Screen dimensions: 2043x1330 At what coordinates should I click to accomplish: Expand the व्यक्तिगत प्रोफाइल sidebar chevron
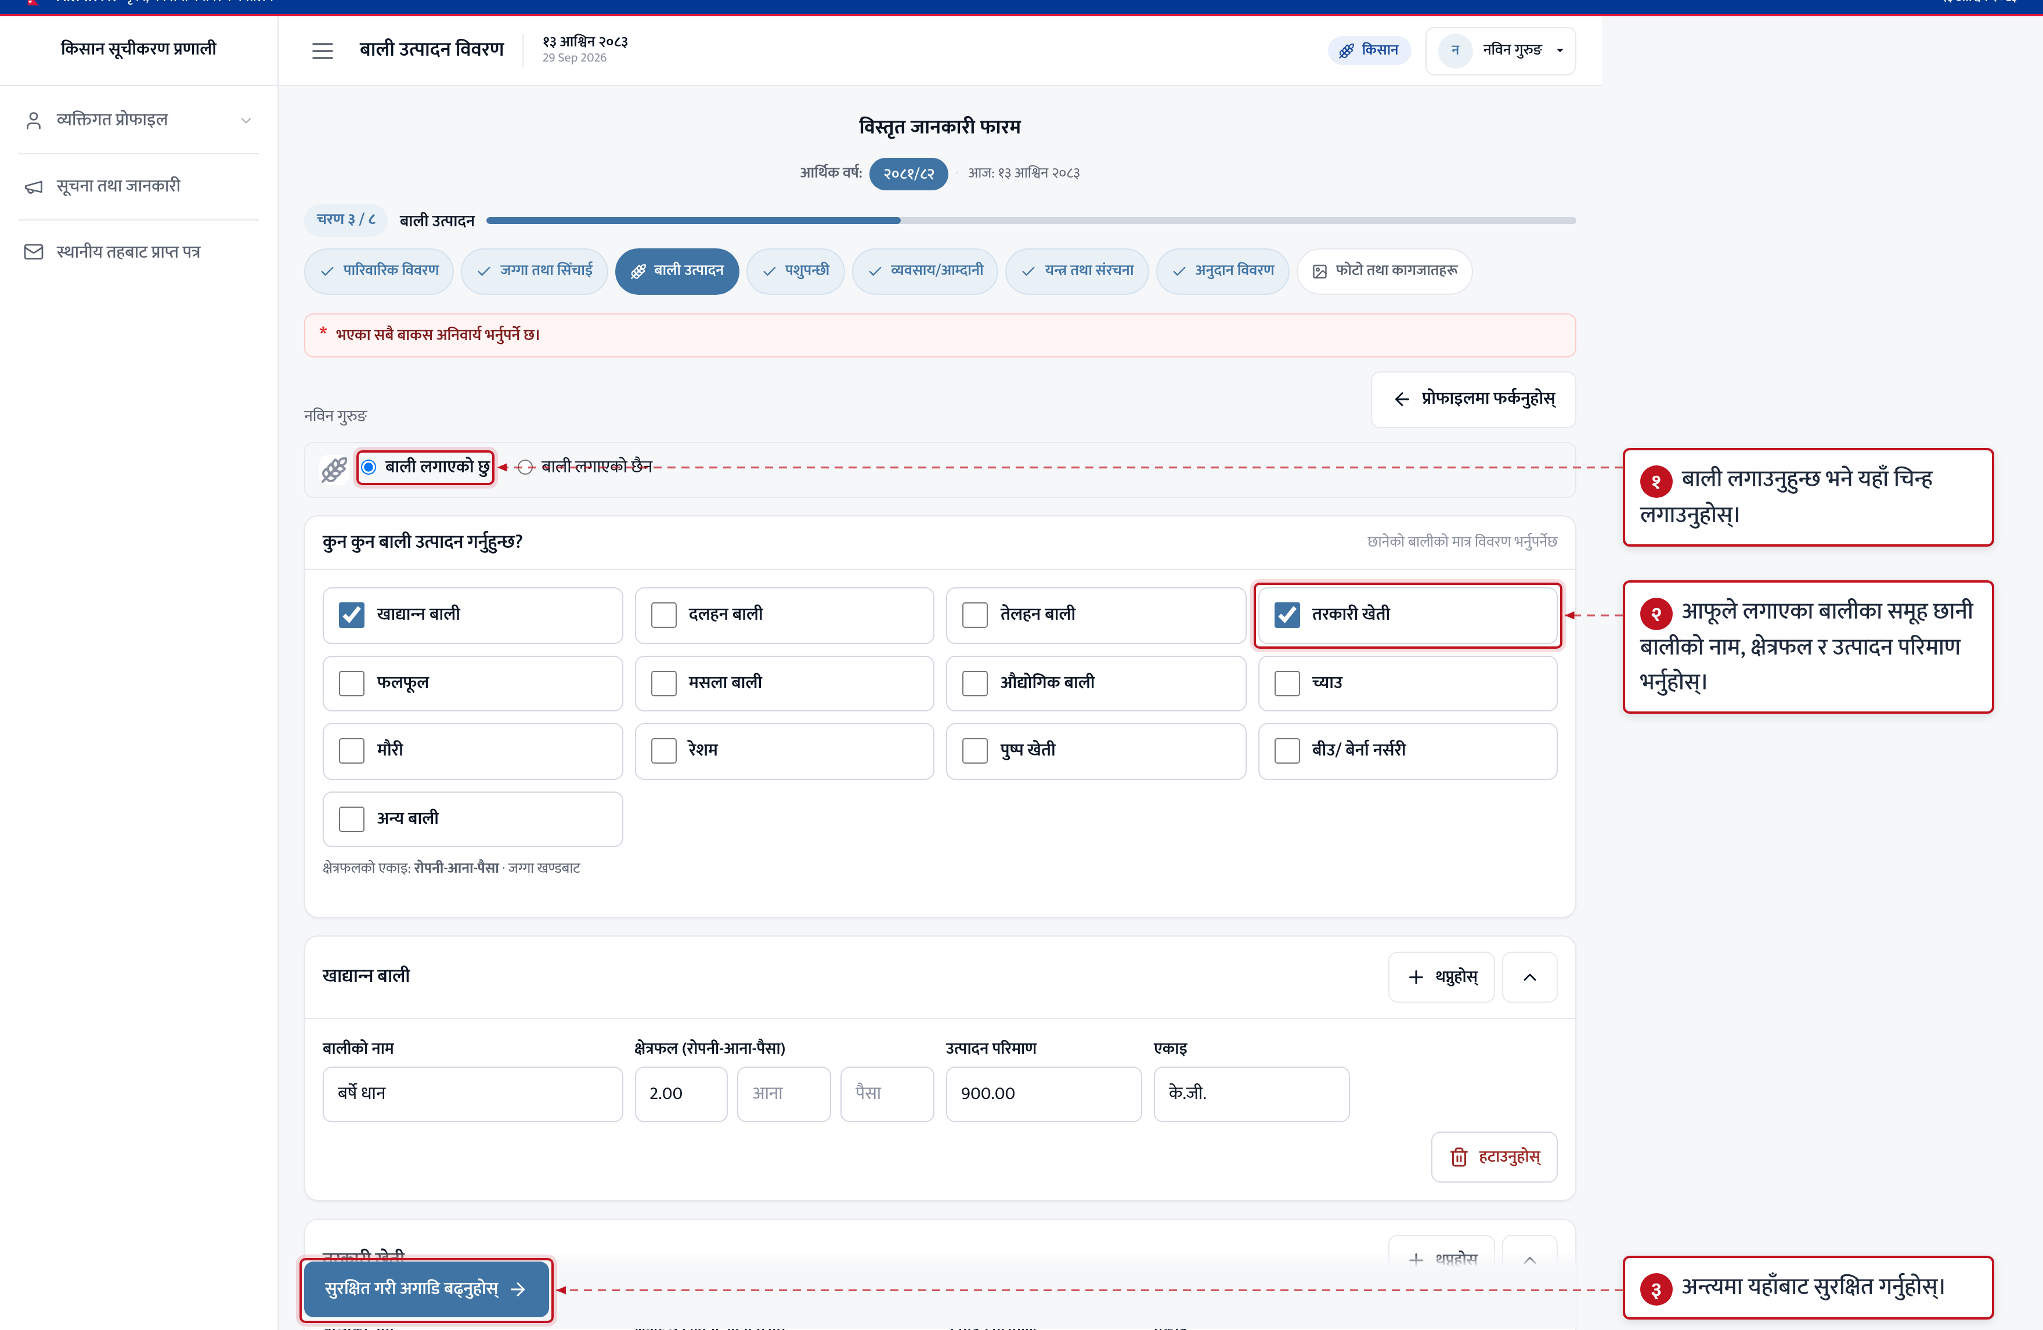[246, 121]
